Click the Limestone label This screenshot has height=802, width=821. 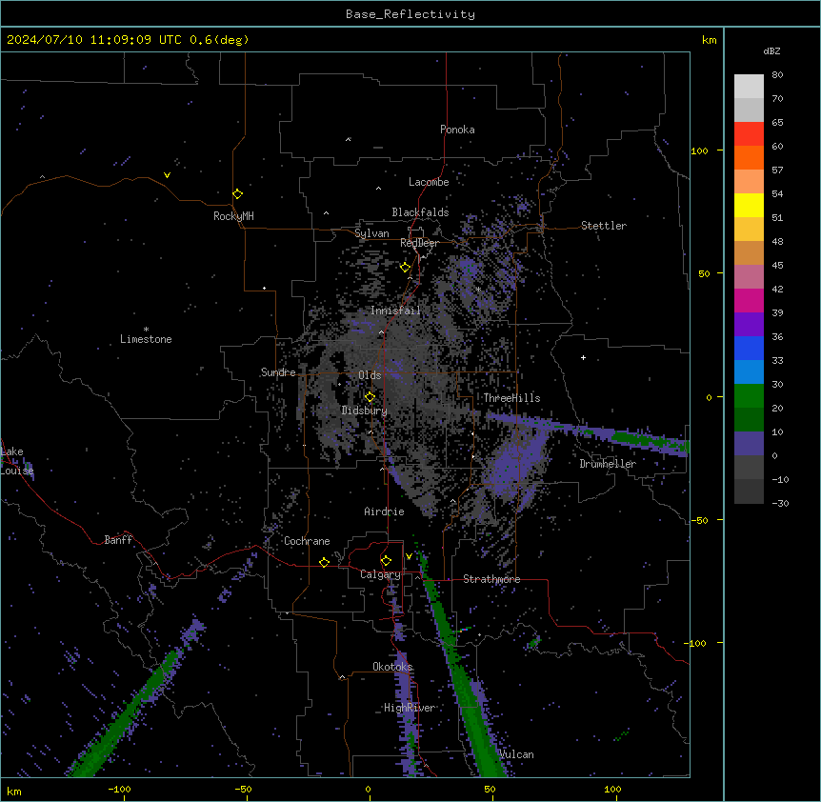[146, 339]
